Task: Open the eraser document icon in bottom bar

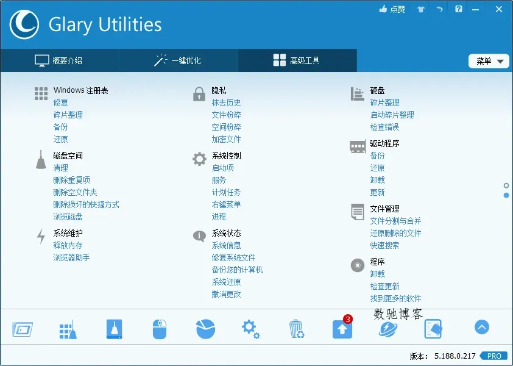Action: (433, 329)
